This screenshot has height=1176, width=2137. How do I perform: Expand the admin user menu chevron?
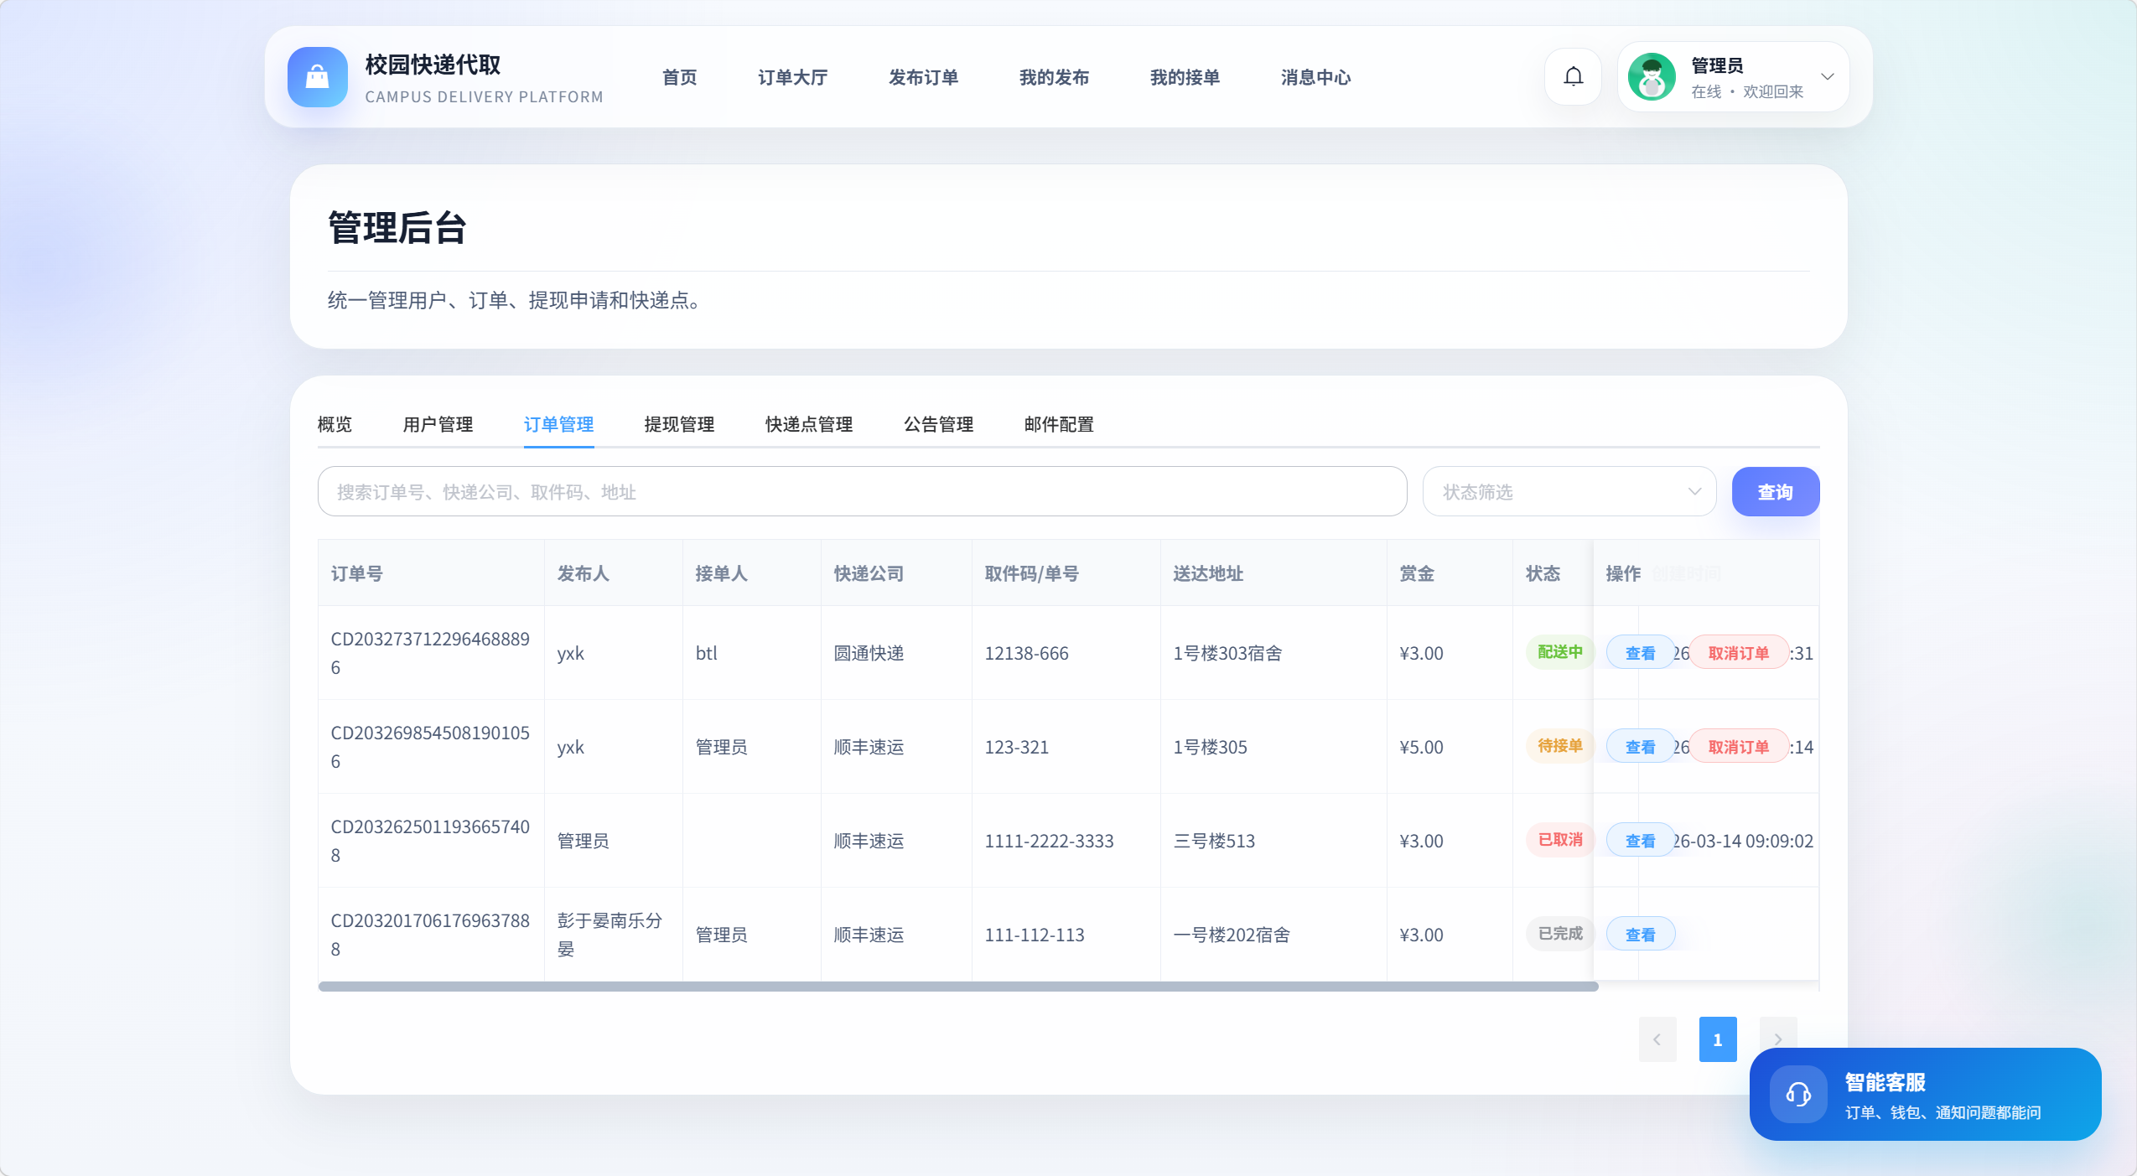pyautogui.click(x=1828, y=76)
